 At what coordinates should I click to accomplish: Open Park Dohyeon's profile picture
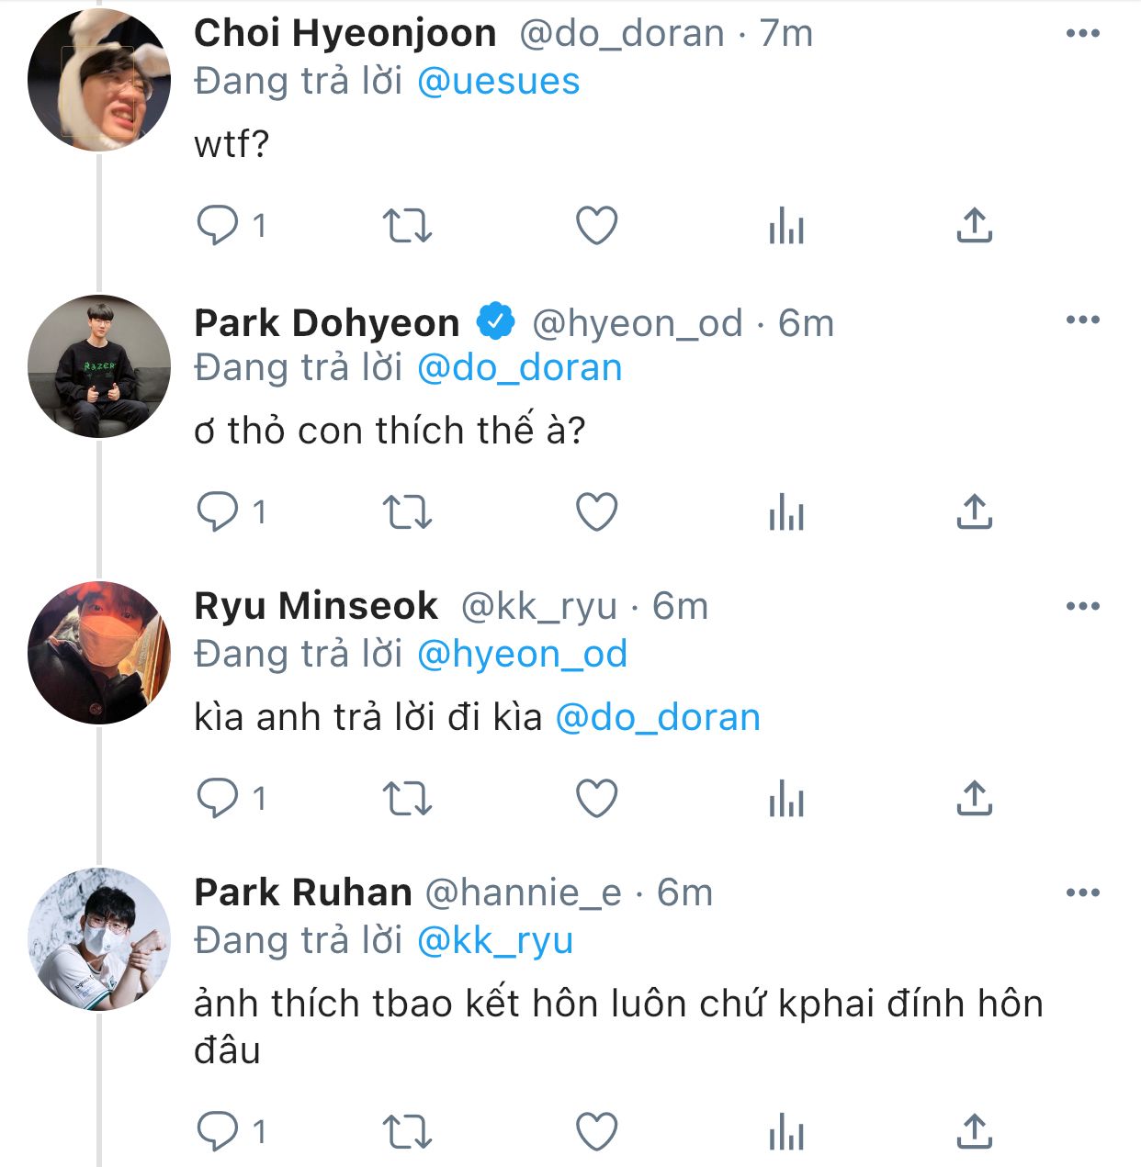(99, 366)
